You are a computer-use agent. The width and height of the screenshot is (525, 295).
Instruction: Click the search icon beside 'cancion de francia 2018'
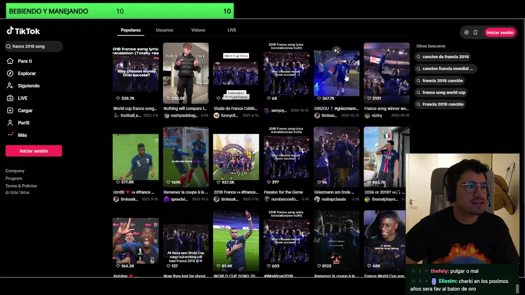pos(418,57)
